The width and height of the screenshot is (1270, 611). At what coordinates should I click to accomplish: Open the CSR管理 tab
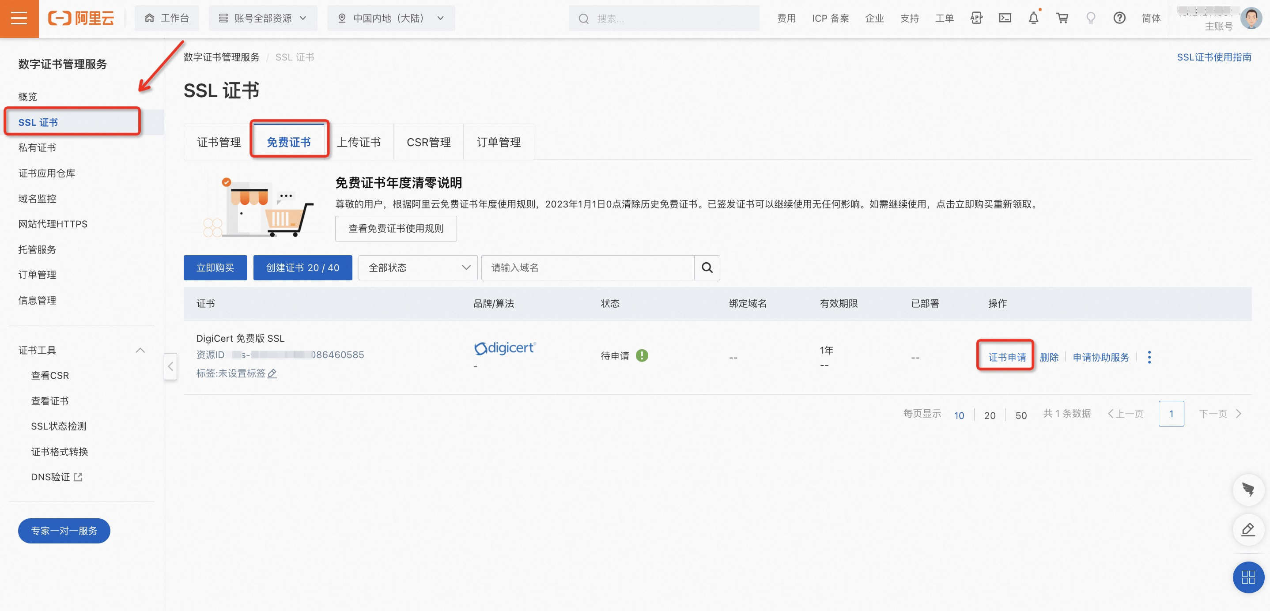428,143
